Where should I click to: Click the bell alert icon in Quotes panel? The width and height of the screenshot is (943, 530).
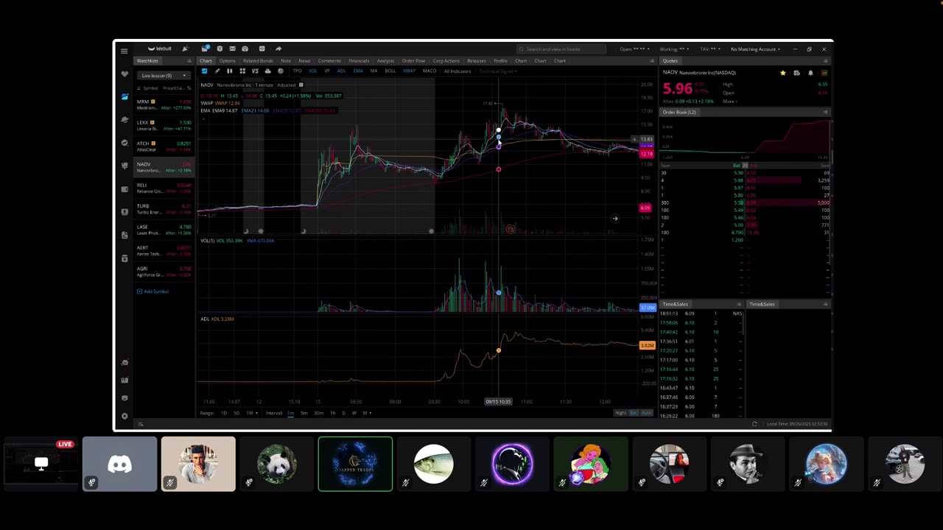(810, 73)
